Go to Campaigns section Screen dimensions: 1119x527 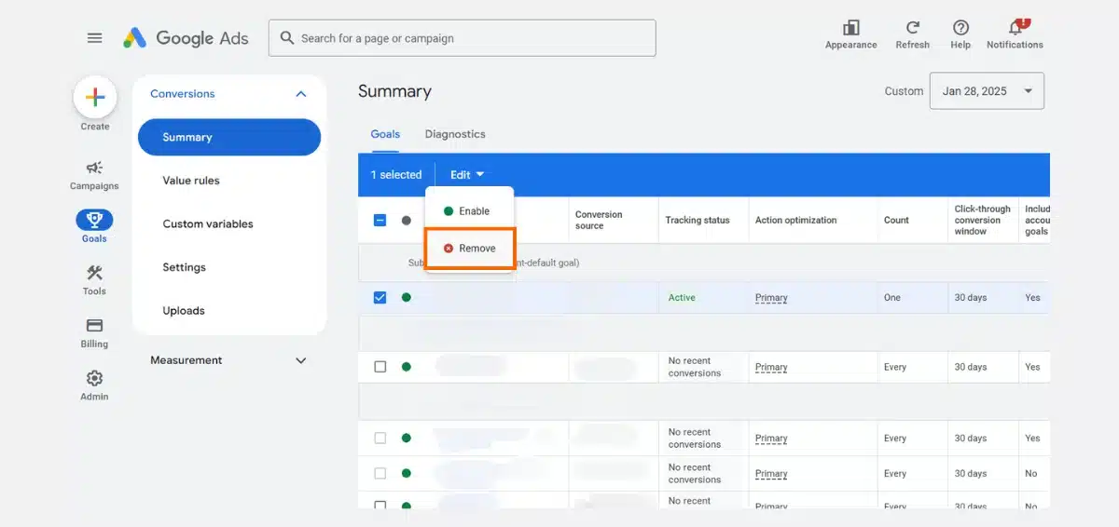(x=94, y=174)
